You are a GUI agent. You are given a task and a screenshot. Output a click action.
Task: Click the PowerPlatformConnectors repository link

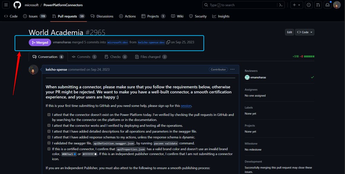(x=63, y=5)
